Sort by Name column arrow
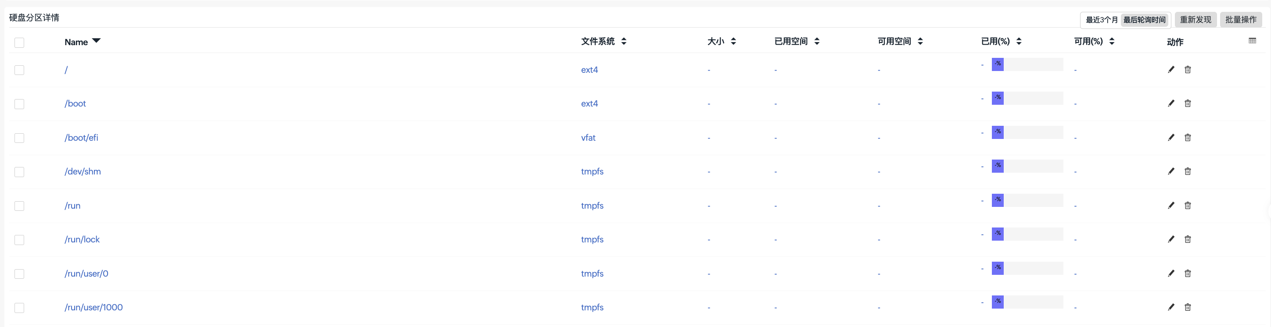Screen dimensions: 1271x327 [96, 41]
